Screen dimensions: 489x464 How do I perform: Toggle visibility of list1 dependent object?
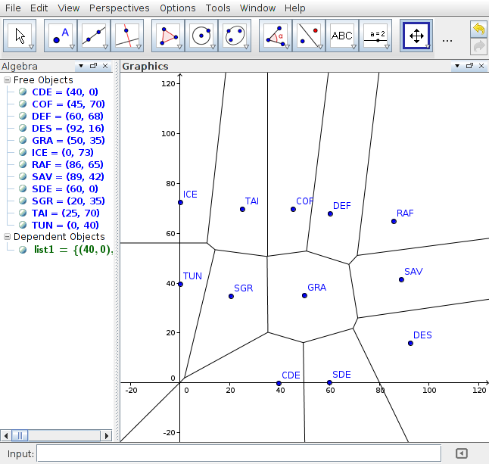click(23, 250)
